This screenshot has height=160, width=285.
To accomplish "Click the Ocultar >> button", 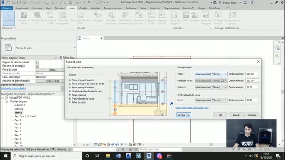I will pyautogui.click(x=184, y=115).
